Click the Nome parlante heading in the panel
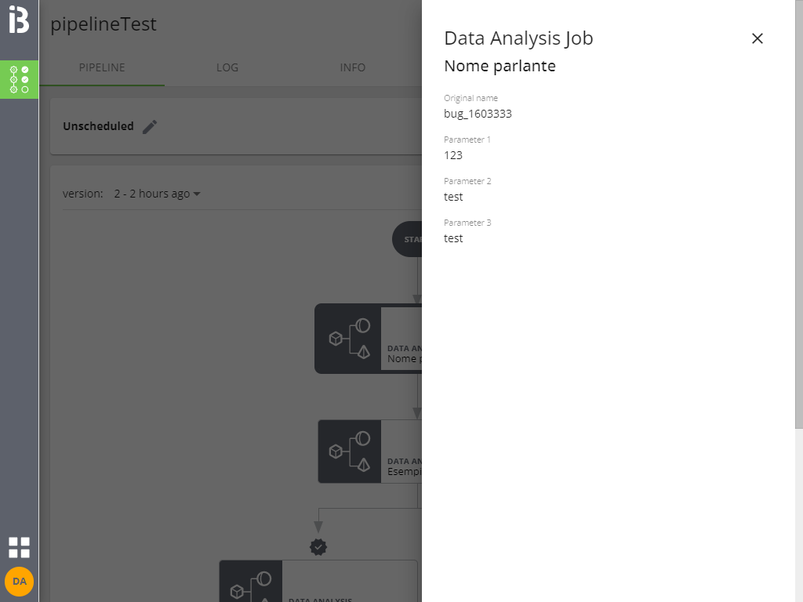The height and width of the screenshot is (602, 803). click(500, 66)
